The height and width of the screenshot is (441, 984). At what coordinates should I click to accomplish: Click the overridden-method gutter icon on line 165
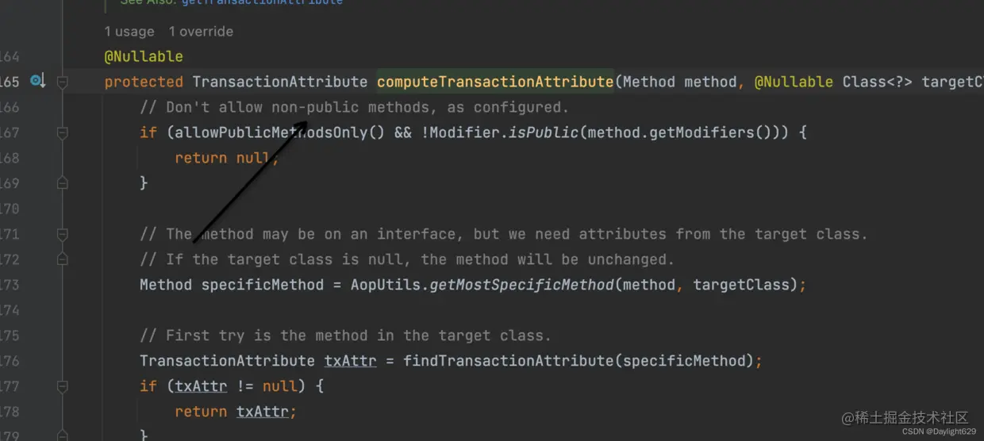[x=37, y=81]
